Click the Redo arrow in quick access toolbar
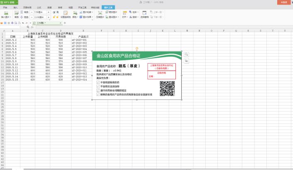Screen dimensions: 293x170 [27, 23]
